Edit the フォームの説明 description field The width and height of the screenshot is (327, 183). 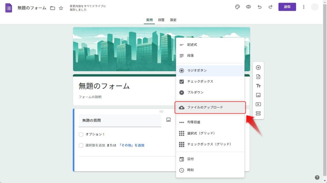(x=90, y=97)
